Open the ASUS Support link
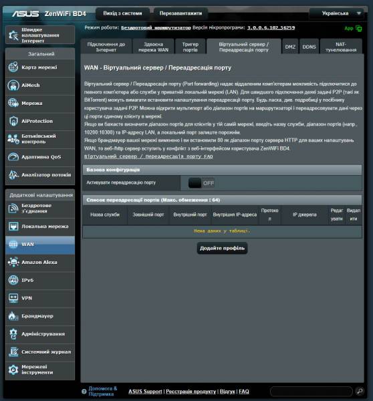Viewport: 373px width, 401px height. pyautogui.click(x=145, y=391)
